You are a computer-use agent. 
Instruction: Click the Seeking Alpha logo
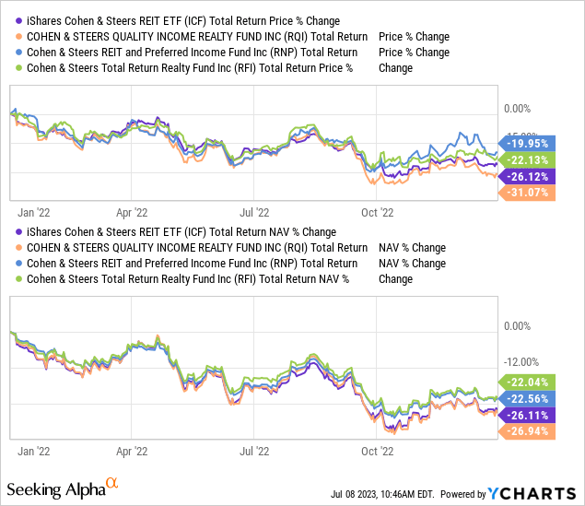55,488
